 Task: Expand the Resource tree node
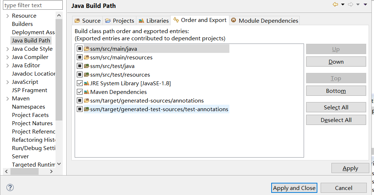[8, 16]
